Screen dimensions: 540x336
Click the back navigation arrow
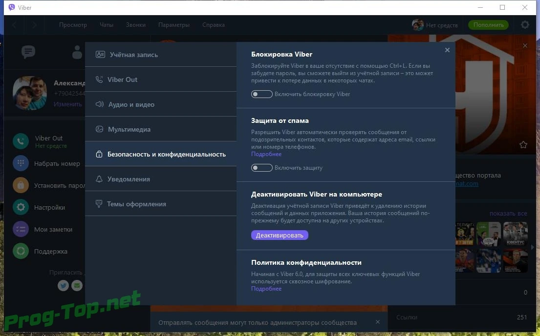coord(15,25)
